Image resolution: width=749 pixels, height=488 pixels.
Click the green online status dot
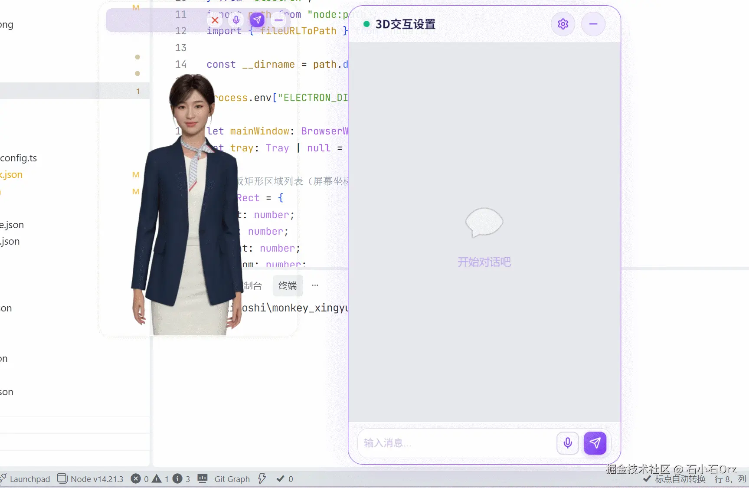coord(366,24)
